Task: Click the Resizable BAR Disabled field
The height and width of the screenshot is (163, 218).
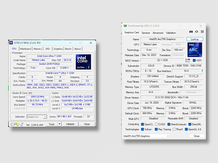Action: click(x=193, y=119)
